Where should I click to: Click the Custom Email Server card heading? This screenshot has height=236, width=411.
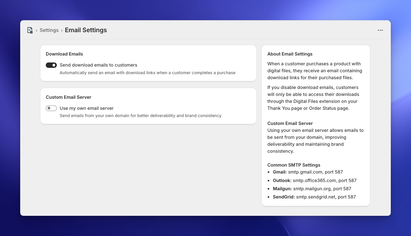tap(68, 97)
